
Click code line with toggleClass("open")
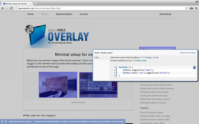pyautogui.click(x=138, y=70)
